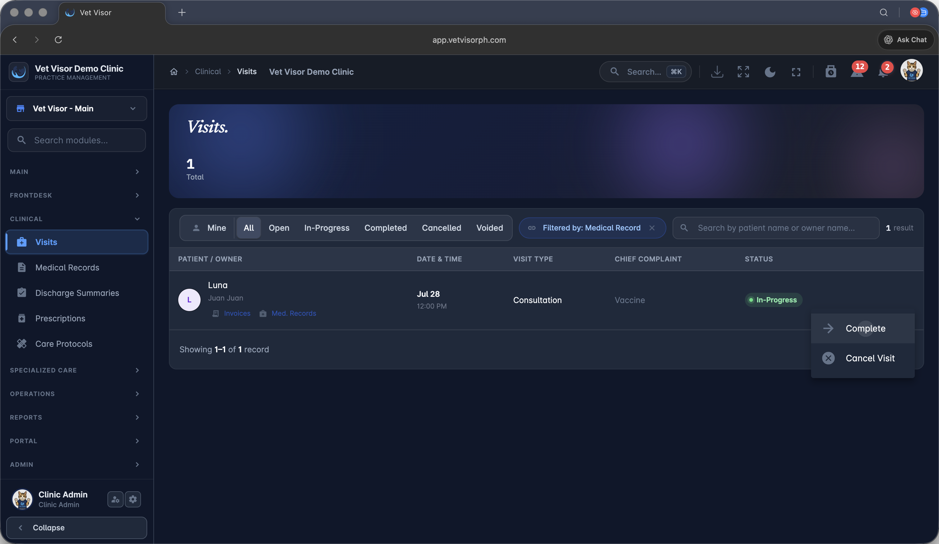The image size is (939, 544).
Task: Open Visits in the sidebar
Action: 77,242
